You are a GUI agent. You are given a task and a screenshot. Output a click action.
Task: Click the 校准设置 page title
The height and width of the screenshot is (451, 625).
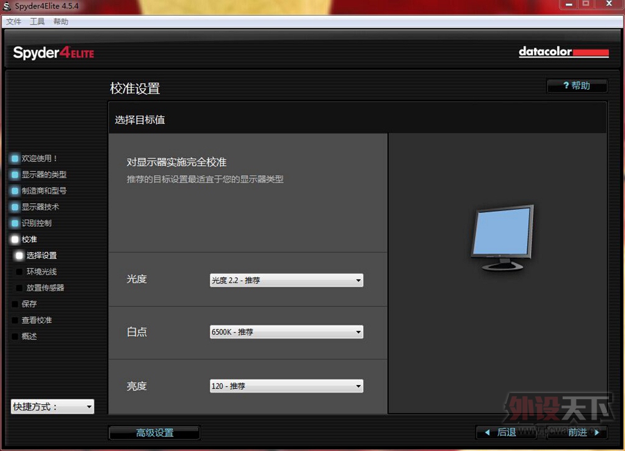135,88
